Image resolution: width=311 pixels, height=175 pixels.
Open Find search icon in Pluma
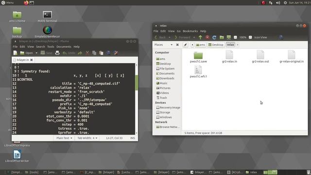pos(108,53)
